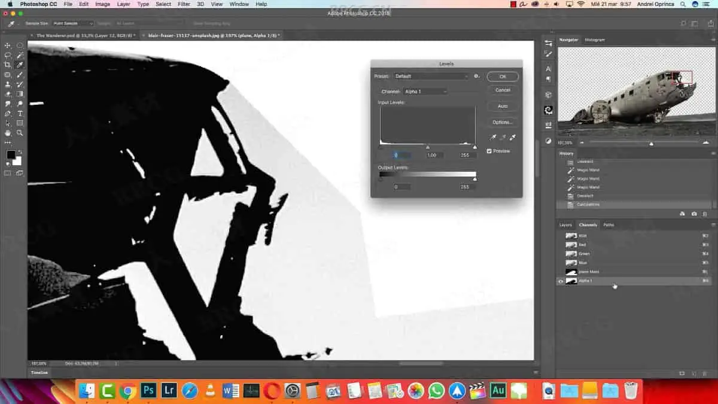Select the Hand tool
The height and width of the screenshot is (404, 718).
pyautogui.click(x=8, y=133)
